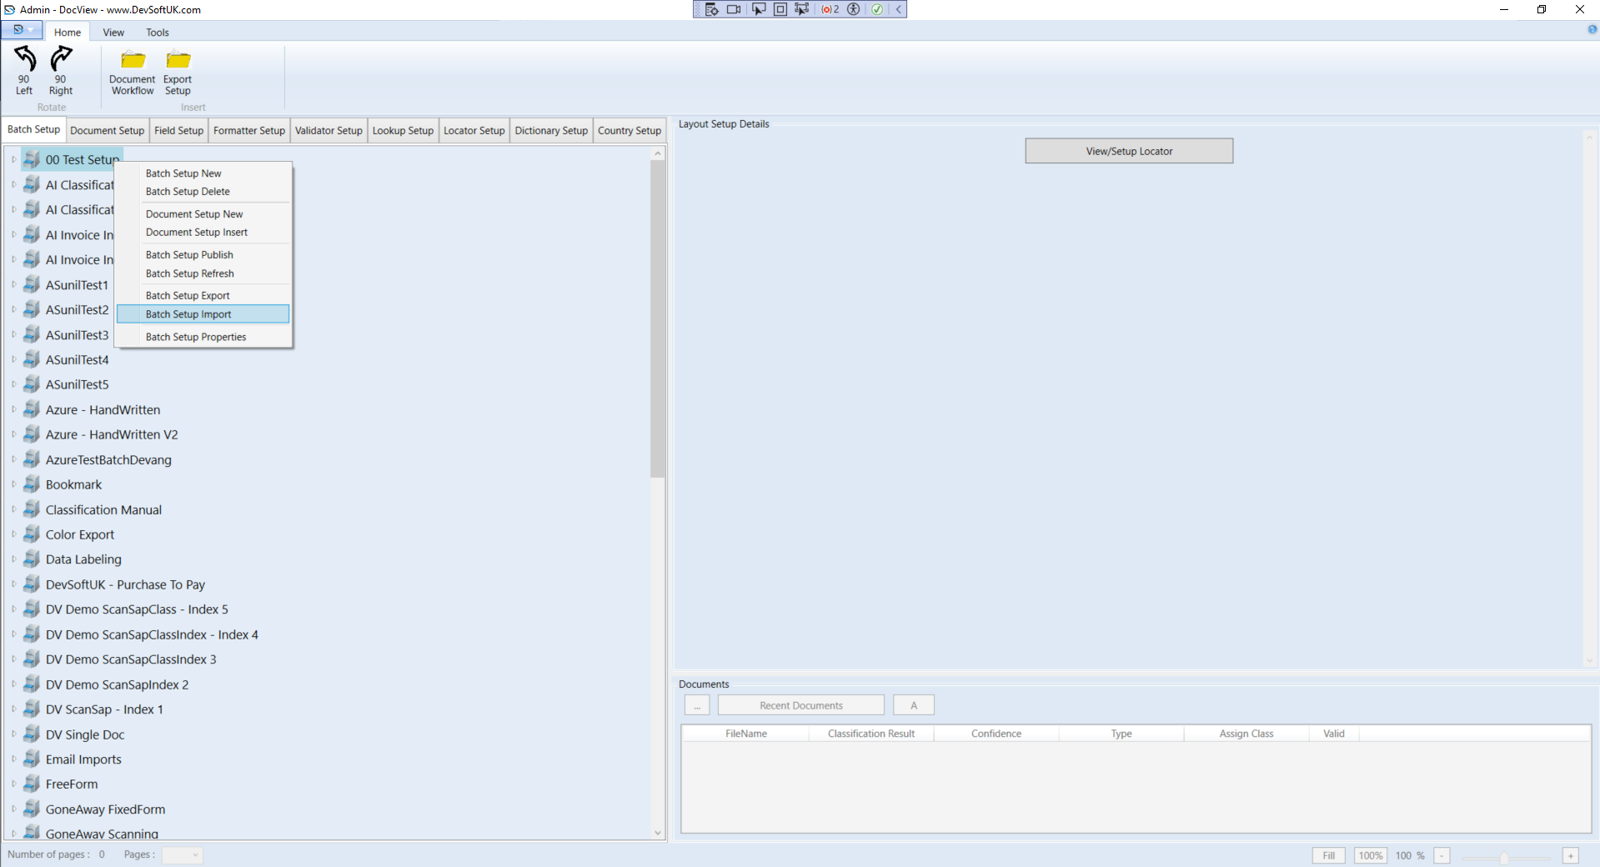Click the batch icon beside ASunilTest4
Viewport: 1600px width, 867px height.
click(32, 359)
